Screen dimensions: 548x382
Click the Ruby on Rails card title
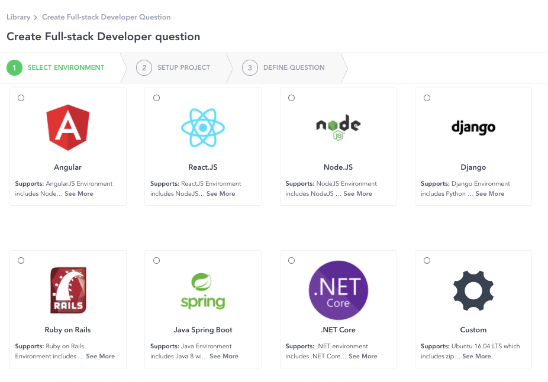coord(68,330)
